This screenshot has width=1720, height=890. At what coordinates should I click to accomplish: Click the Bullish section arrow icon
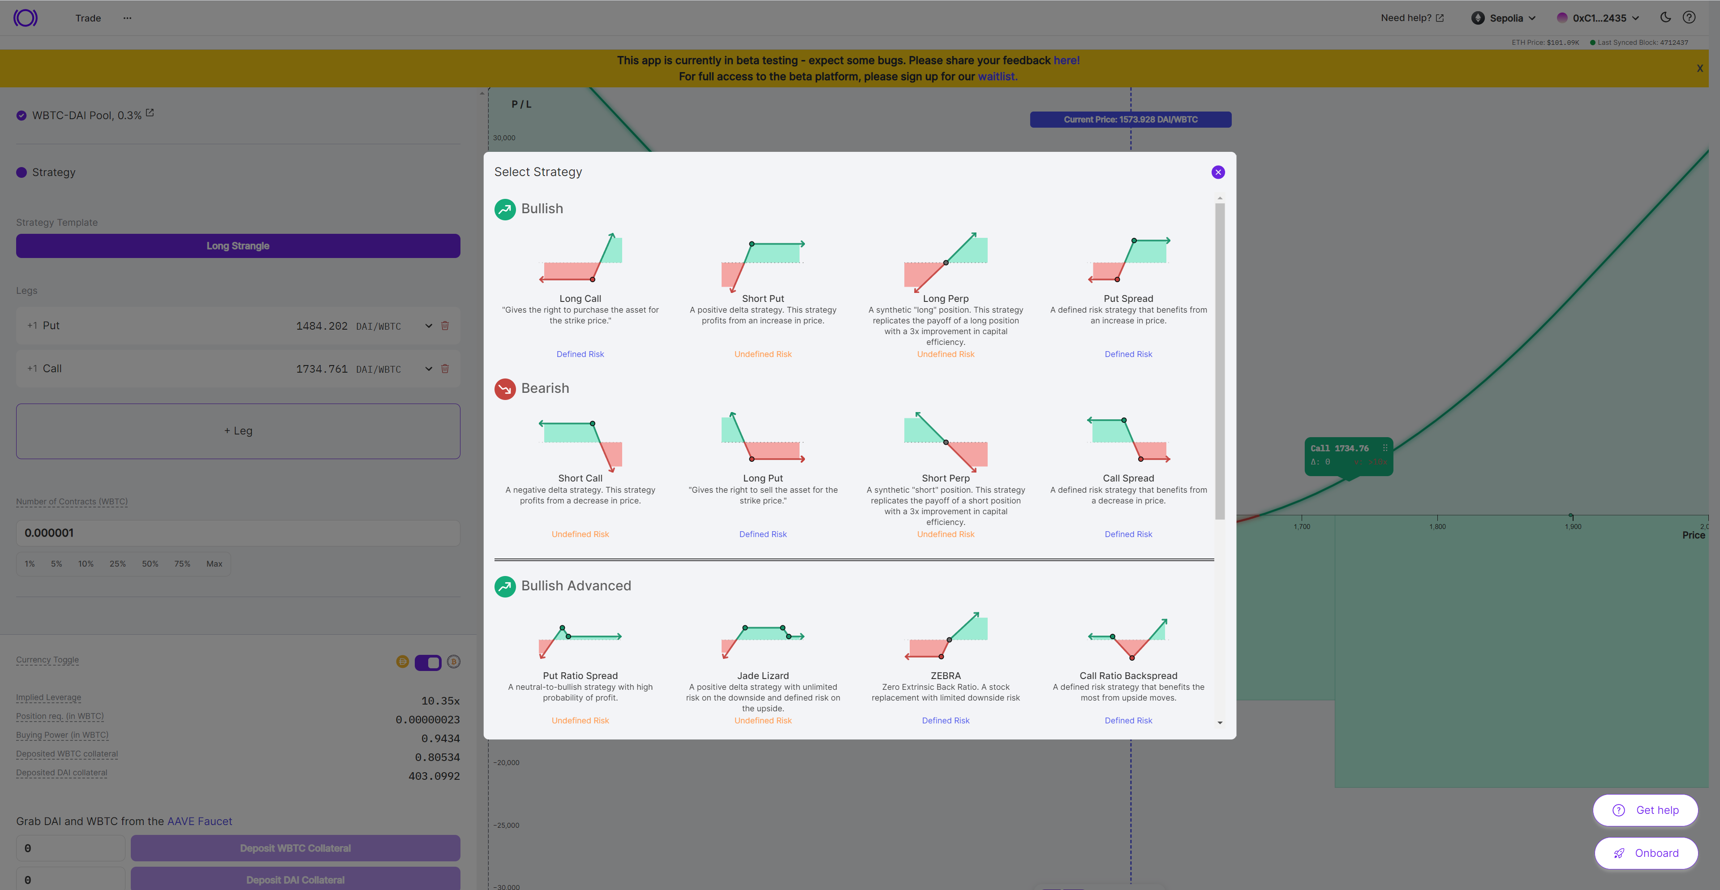tap(505, 209)
